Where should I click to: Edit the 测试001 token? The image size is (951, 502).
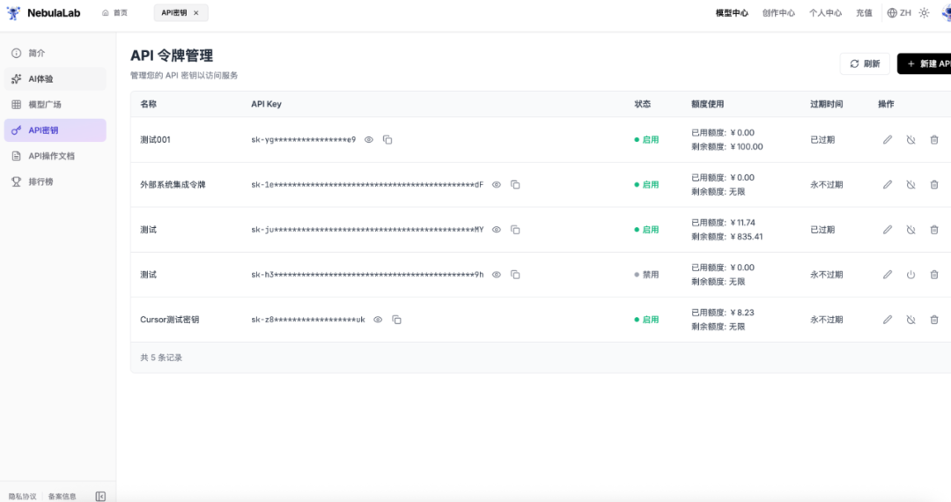click(888, 139)
